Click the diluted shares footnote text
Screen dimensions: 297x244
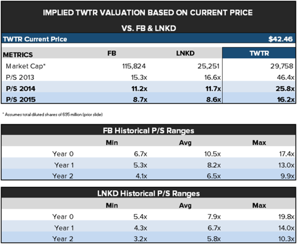[53, 115]
